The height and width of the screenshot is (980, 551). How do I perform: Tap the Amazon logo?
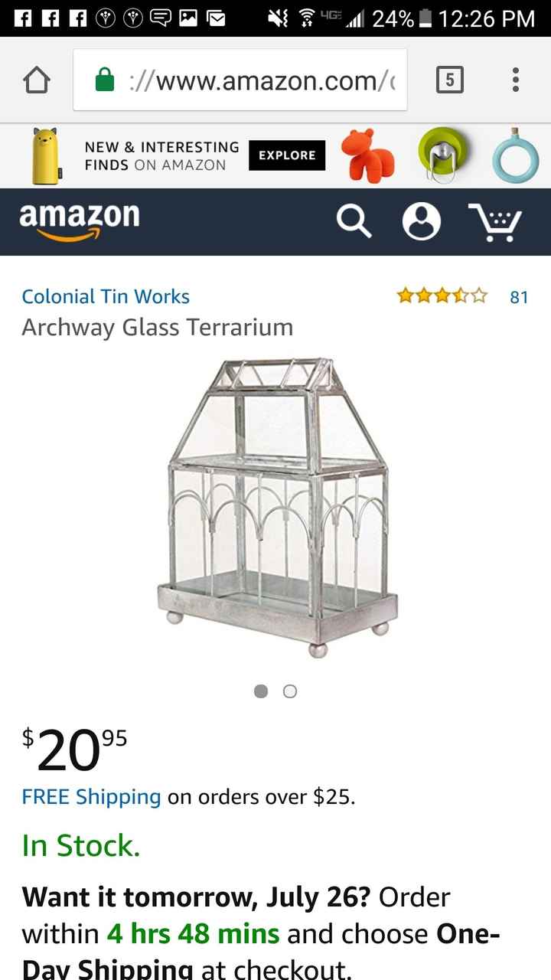[x=79, y=220]
